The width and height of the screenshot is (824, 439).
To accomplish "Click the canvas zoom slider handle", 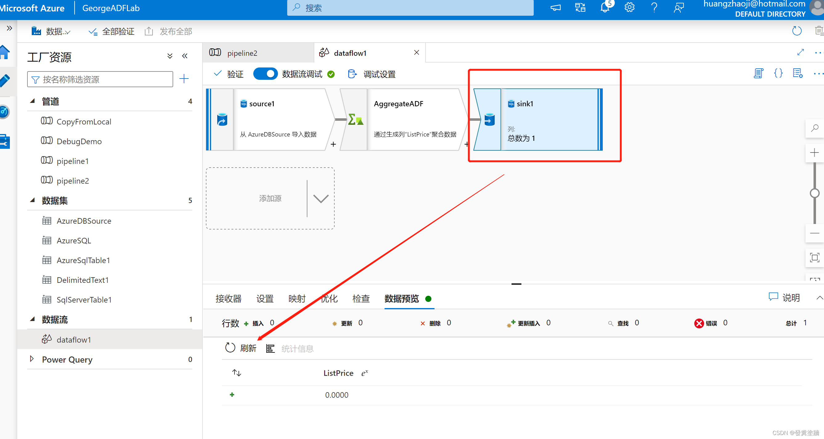I will [x=814, y=193].
